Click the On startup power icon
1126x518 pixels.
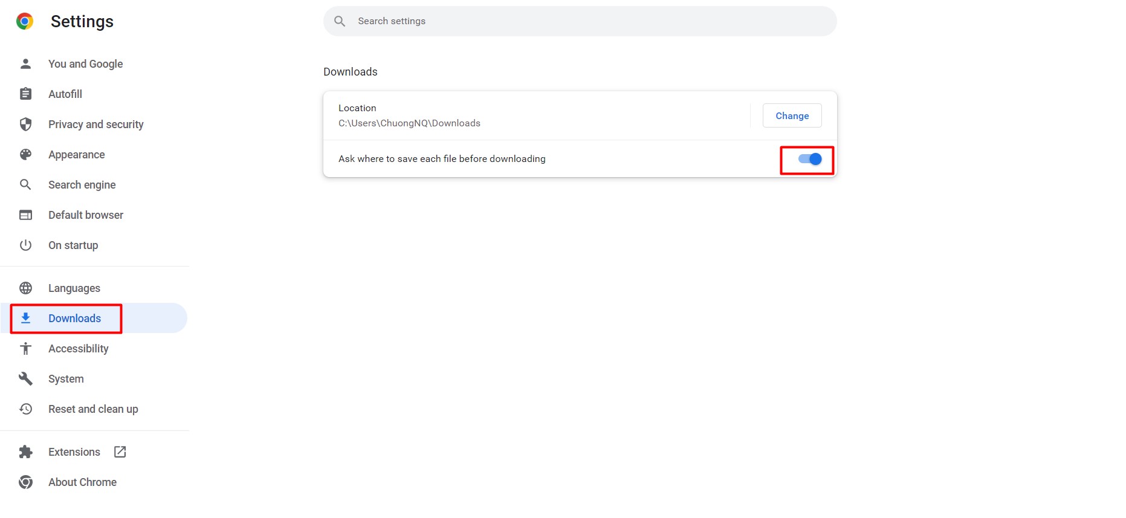tap(25, 245)
